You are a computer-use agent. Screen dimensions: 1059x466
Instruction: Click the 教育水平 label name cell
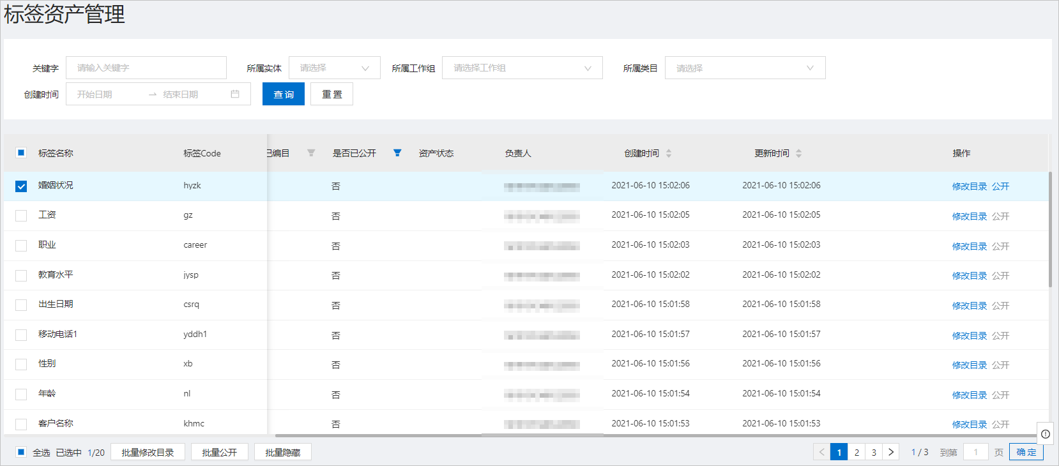coord(56,274)
